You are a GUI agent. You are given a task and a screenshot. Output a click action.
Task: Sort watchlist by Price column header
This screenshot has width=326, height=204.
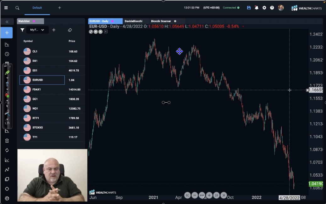pyautogui.click(x=72, y=41)
